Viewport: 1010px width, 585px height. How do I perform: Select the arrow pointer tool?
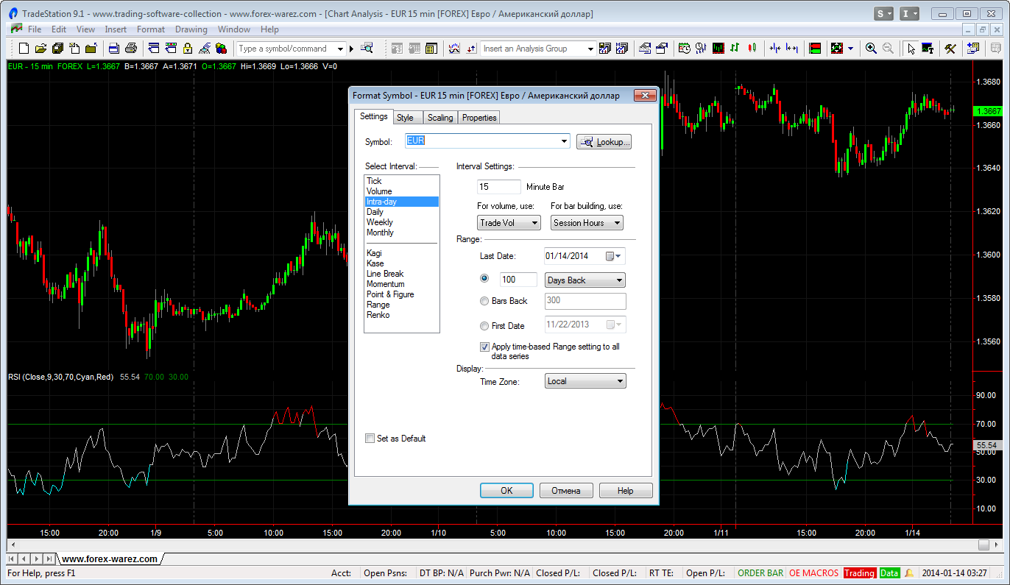pyautogui.click(x=911, y=49)
